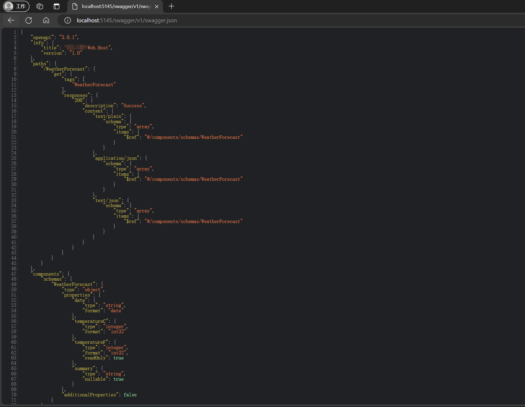525x407 pixels.
Task: Click "additionalProperties" key near the bottom
Action: click(90, 395)
